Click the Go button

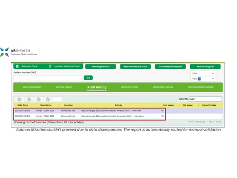coord(88,78)
